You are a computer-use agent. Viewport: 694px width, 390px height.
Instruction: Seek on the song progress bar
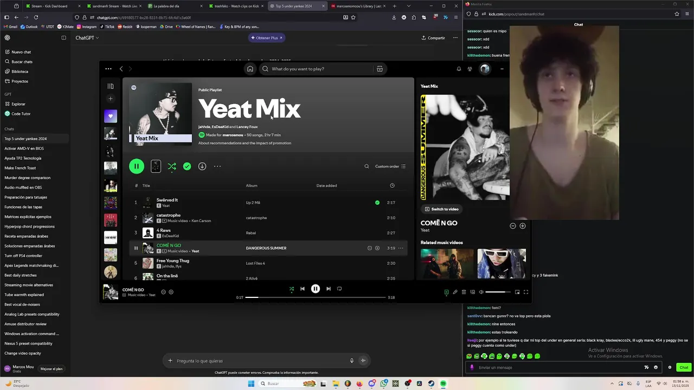click(316, 297)
